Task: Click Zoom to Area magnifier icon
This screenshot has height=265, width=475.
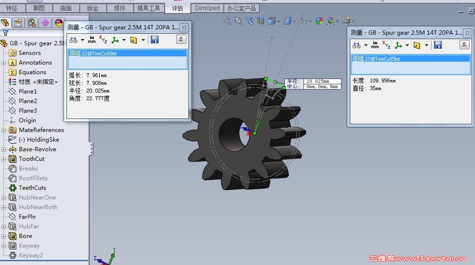Action: pyautogui.click(x=238, y=21)
